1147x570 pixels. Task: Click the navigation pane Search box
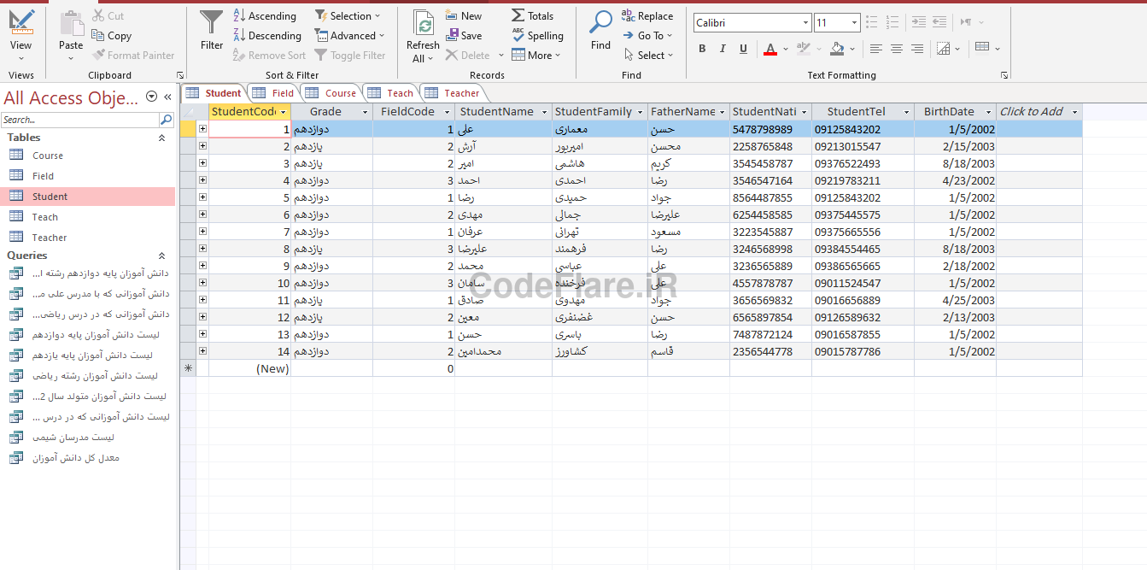[x=80, y=120]
